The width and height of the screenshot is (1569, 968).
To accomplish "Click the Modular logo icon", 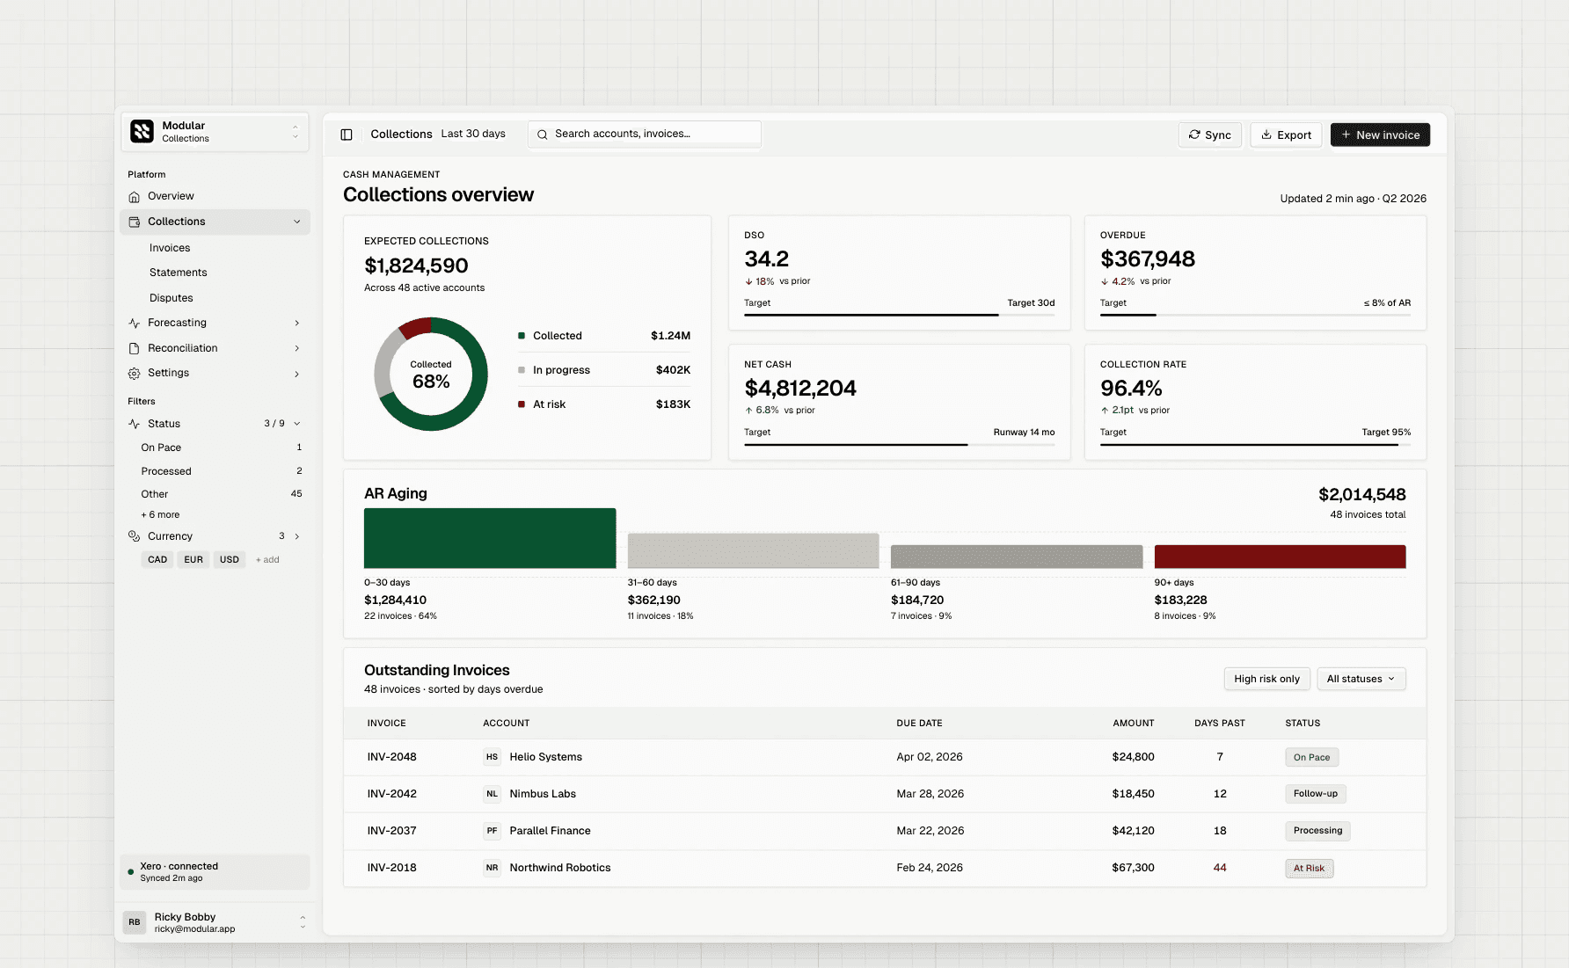I will tap(142, 131).
